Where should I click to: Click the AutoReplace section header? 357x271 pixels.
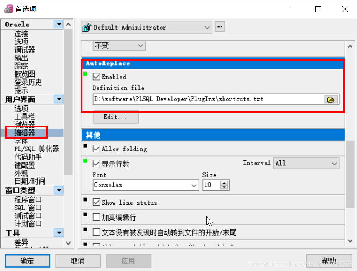213,63
